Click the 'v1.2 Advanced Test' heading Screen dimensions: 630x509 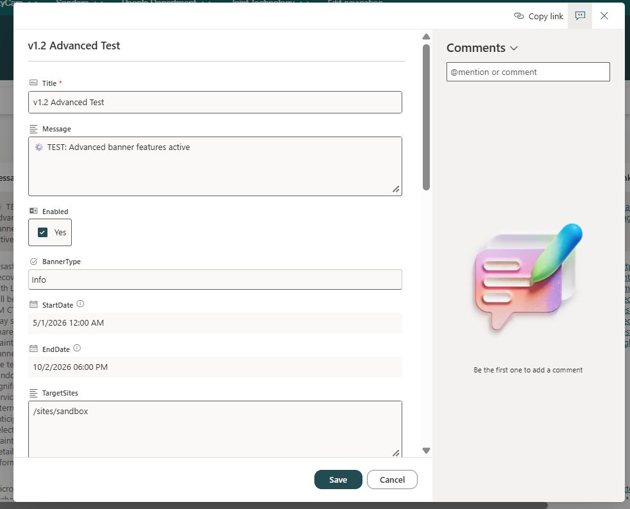[74, 46]
